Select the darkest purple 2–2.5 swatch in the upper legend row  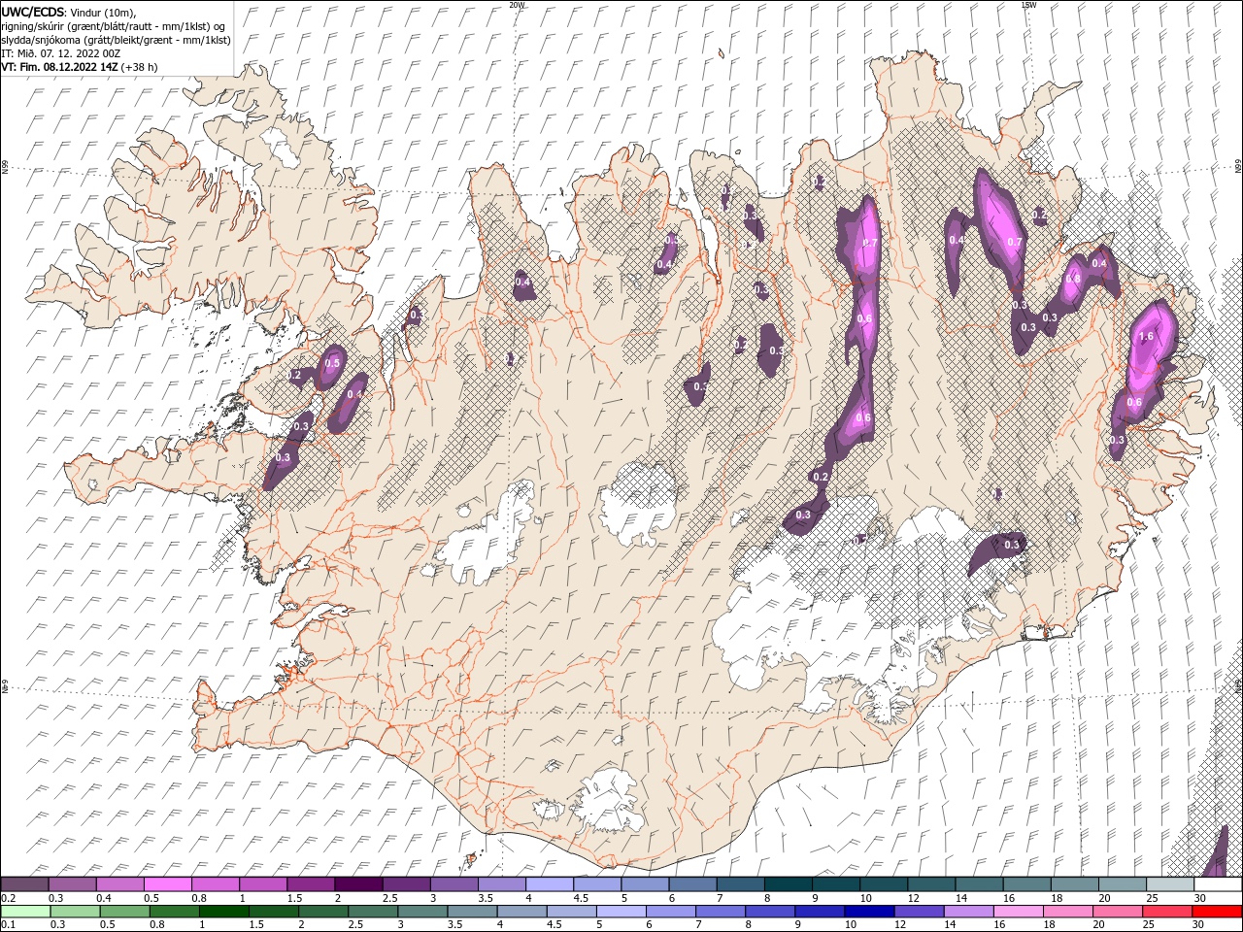coord(358,884)
